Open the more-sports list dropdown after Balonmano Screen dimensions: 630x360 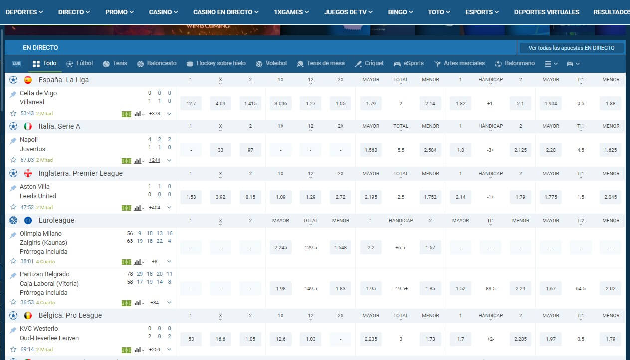[x=551, y=64]
